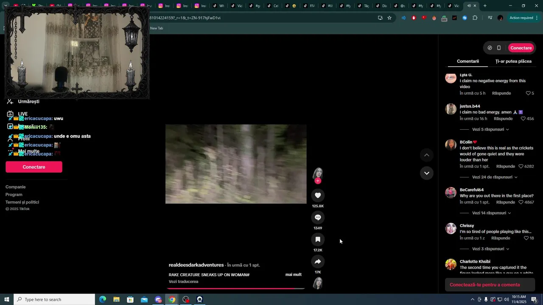Viewport: 543px width, 305px height.
Task: Switch to the Comentarii tab
Action: (468, 61)
